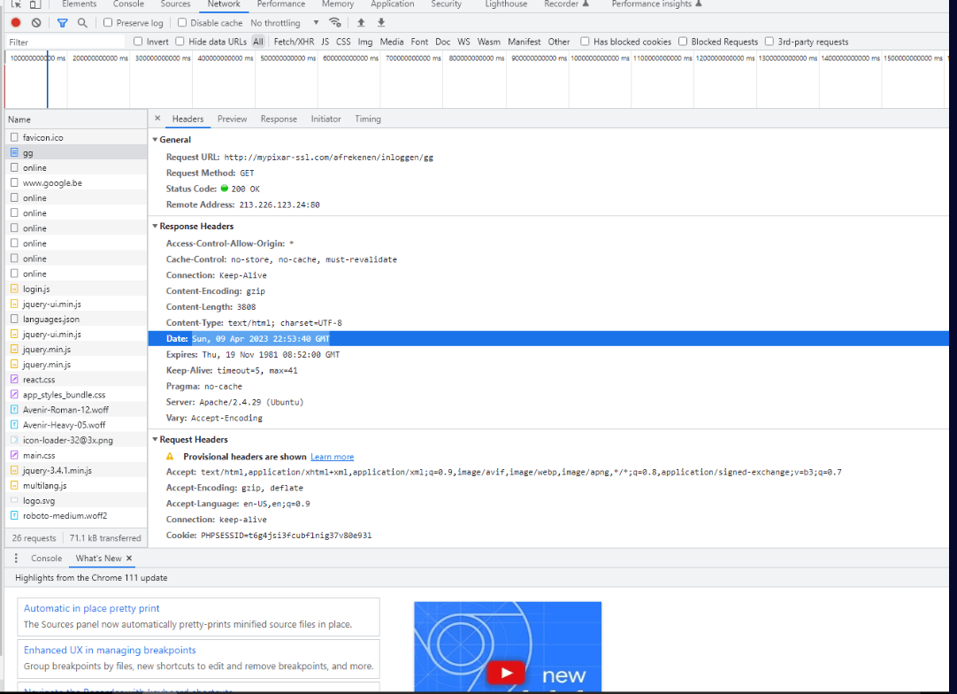Viewport: 957px width, 694px height.
Task: Open login.js script request
Action: pos(76,289)
